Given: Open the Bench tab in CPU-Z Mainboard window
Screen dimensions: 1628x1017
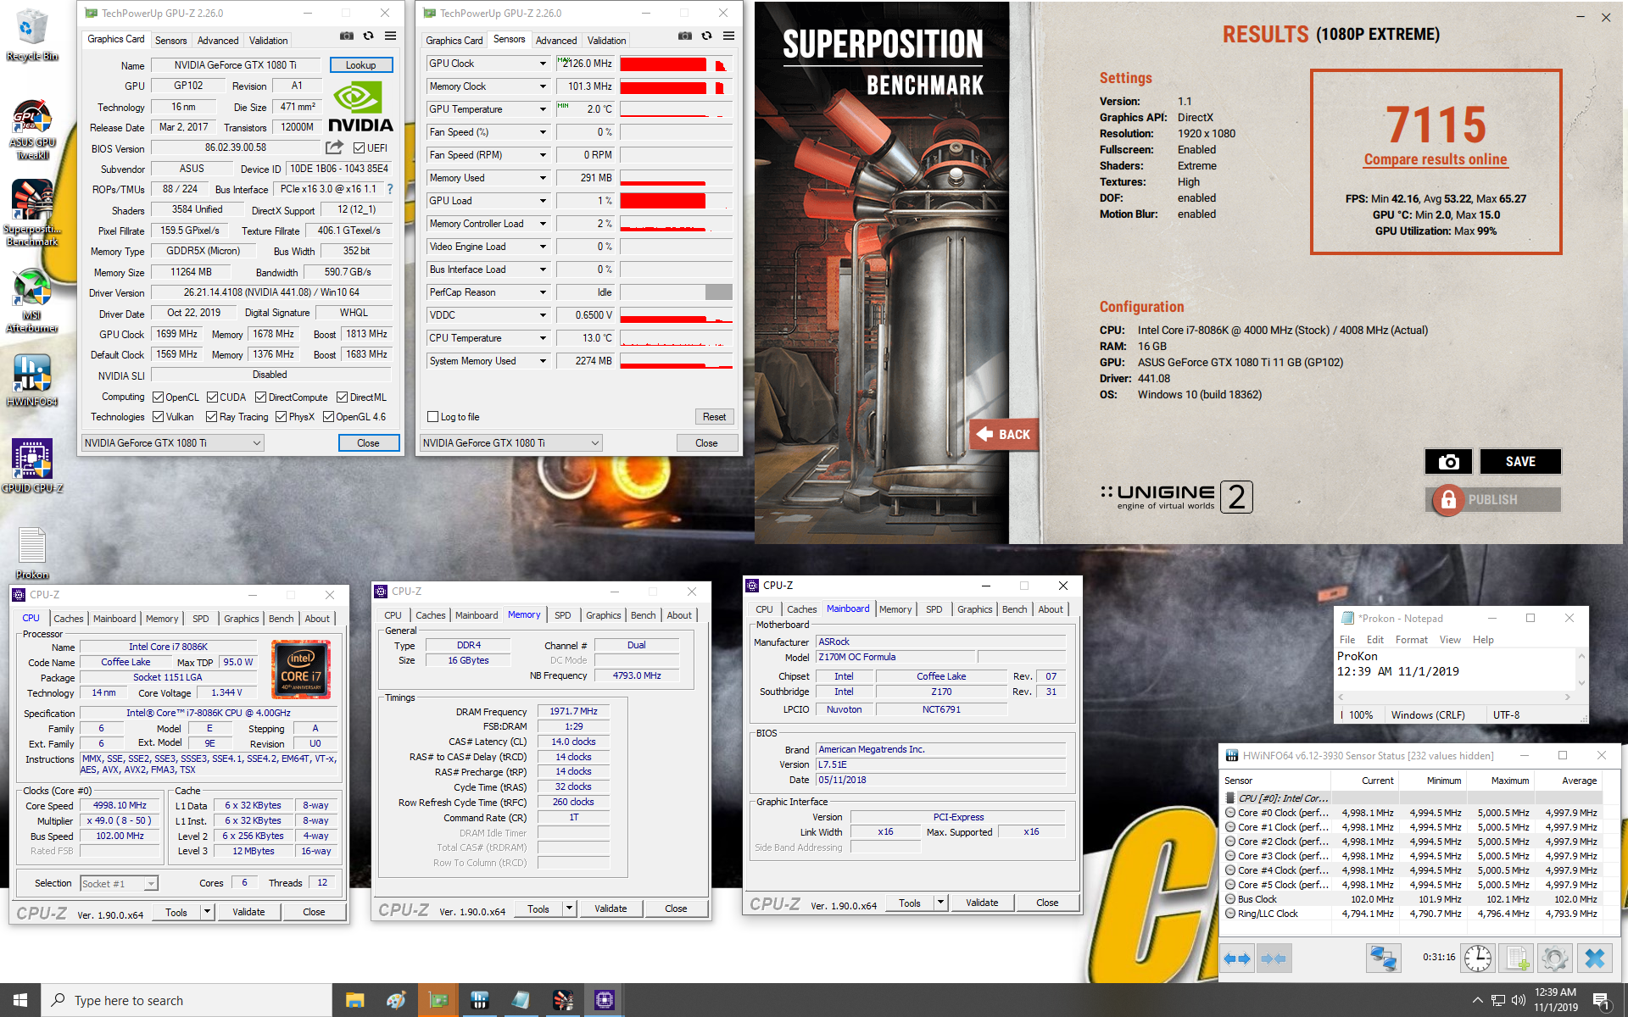Looking at the screenshot, I should tap(1014, 609).
